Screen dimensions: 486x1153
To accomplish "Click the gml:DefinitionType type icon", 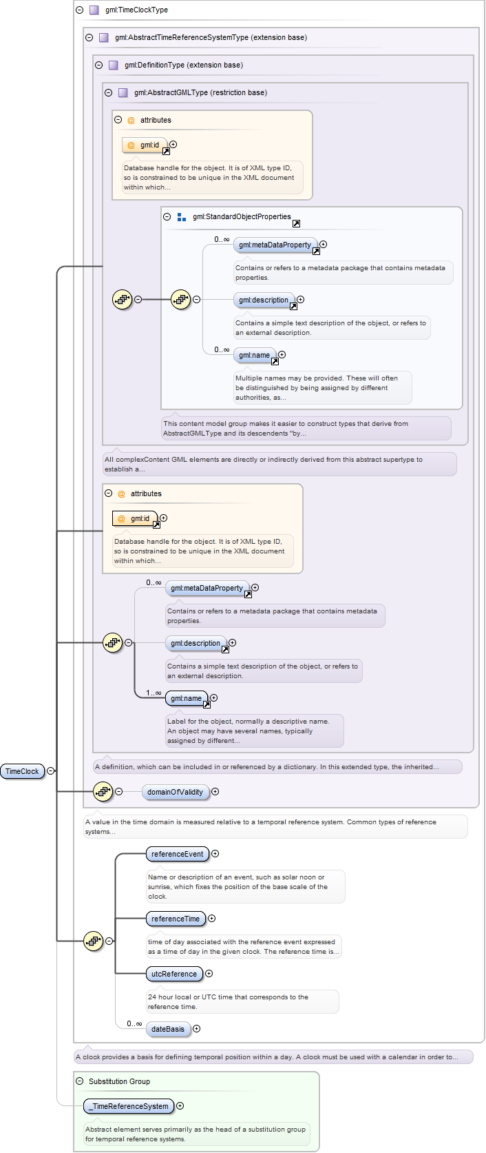I will click(x=114, y=65).
